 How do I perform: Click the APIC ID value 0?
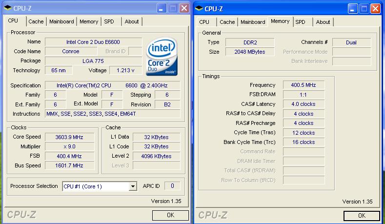pyautogui.click(x=172, y=186)
